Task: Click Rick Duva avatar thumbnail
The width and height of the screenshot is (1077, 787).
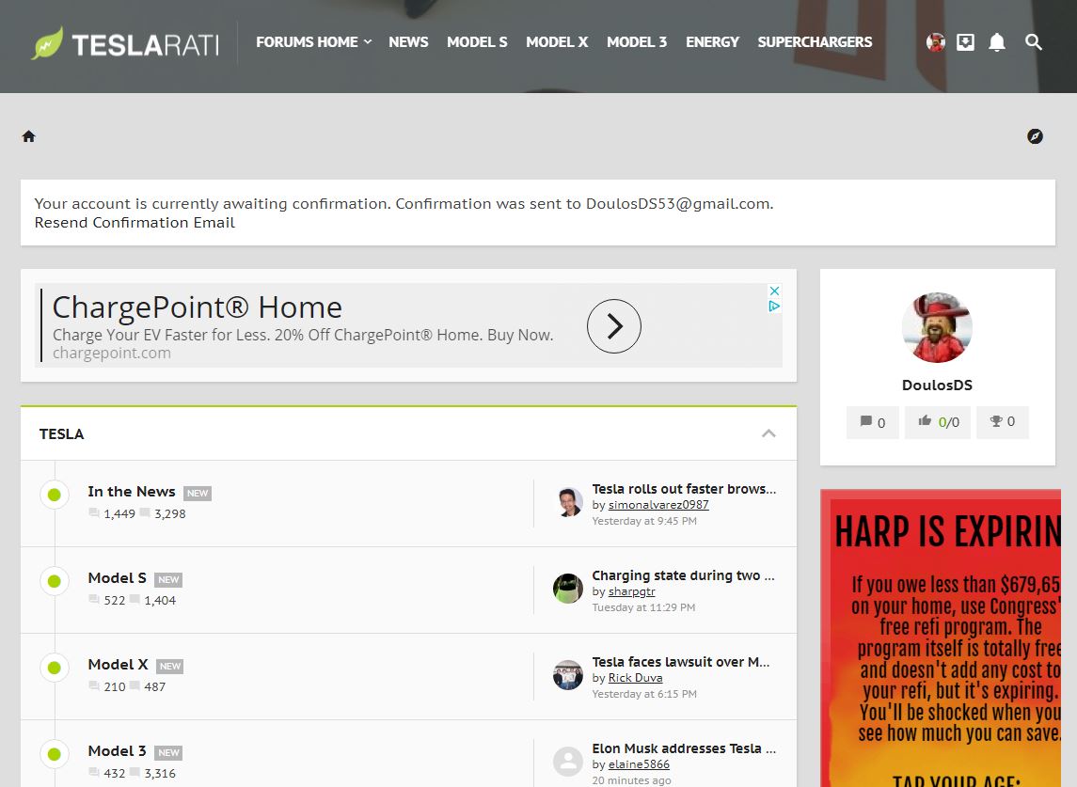Action: pyautogui.click(x=568, y=675)
